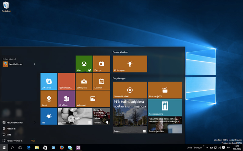This screenshot has height=151, width=243.
Task: Click the Task View taskbar button
Action: coord(20,148)
